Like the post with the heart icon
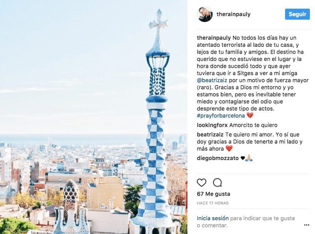 202,182
